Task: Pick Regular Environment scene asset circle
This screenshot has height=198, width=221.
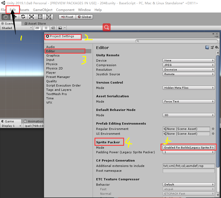Action: [213, 129]
